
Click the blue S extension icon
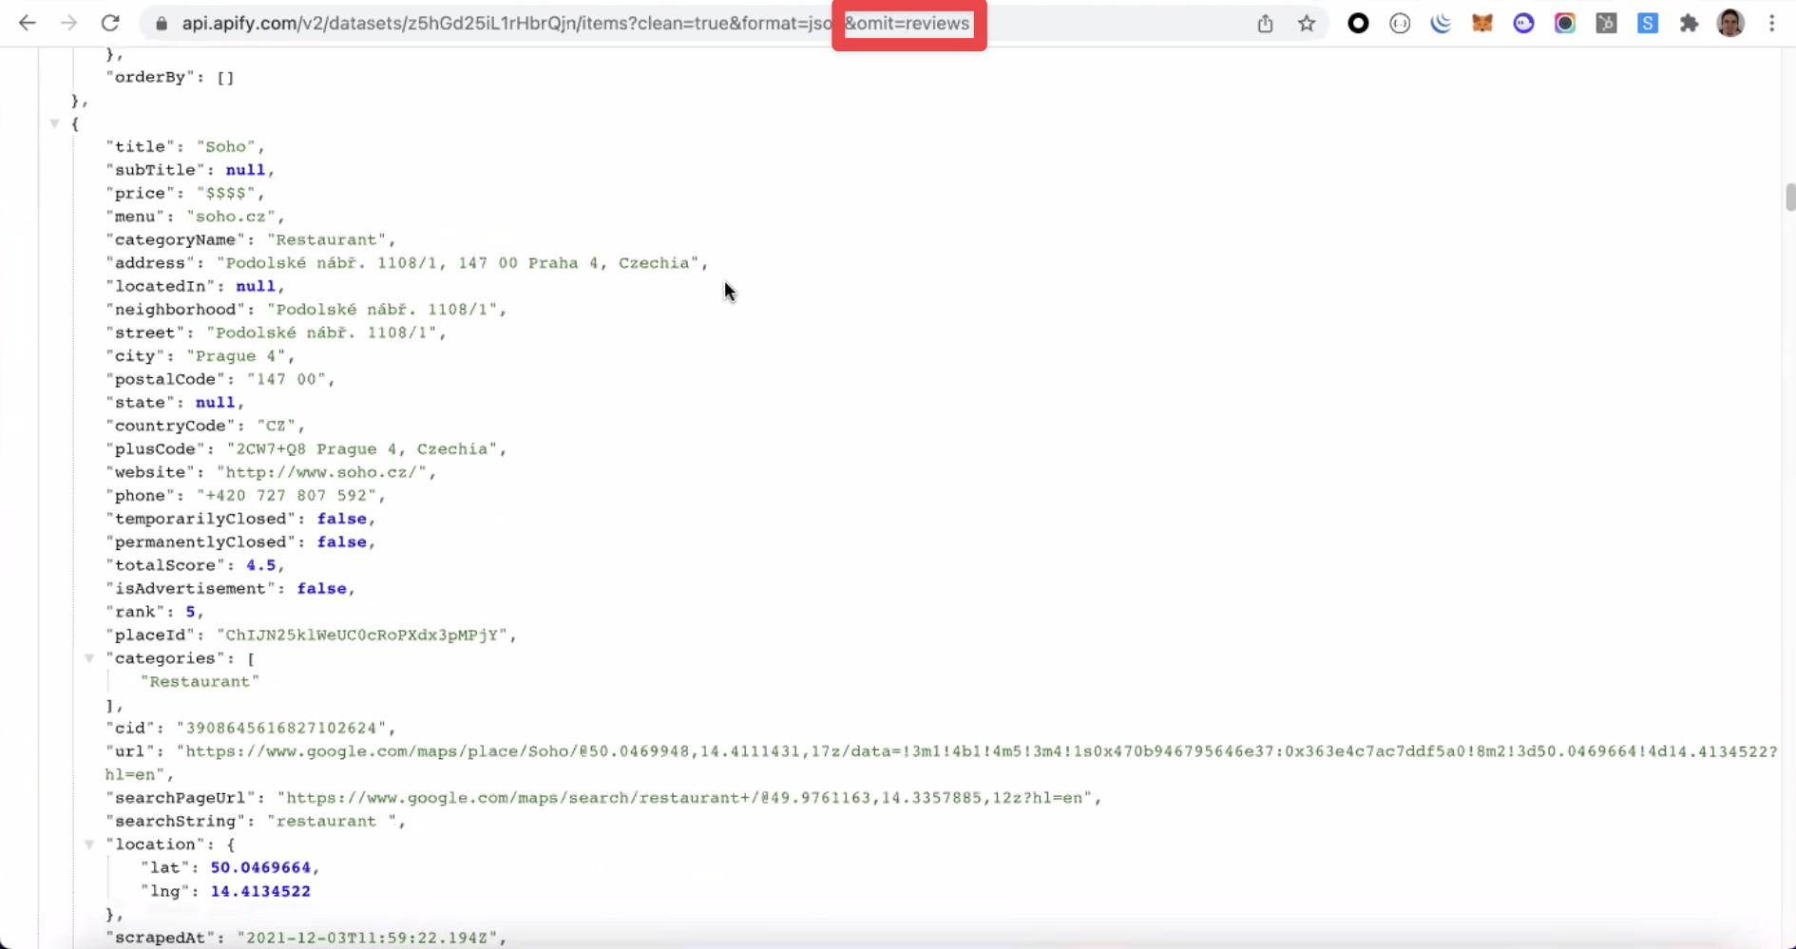click(x=1648, y=23)
